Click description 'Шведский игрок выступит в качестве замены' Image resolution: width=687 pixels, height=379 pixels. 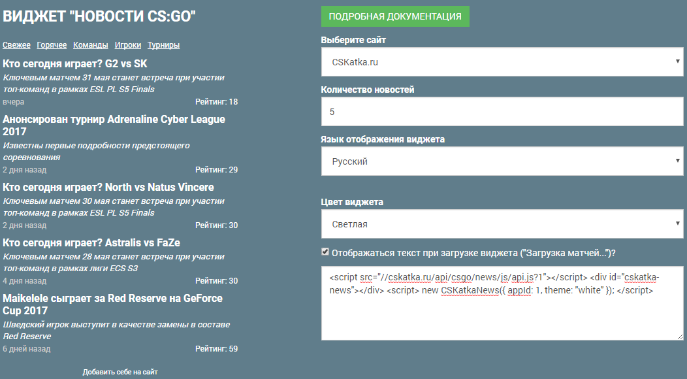[116, 330]
